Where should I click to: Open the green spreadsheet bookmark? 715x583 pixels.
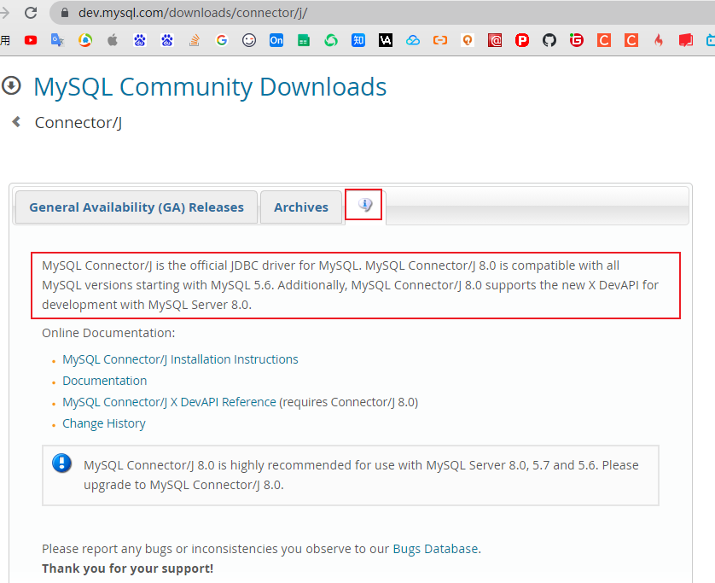304,41
